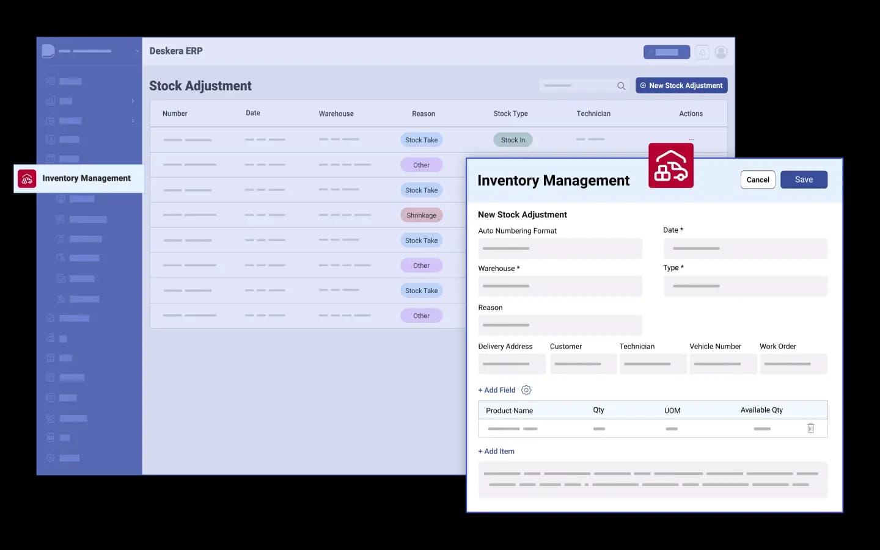Click the red Inventory Management truck icon
Viewport: 880px width, 550px height.
pos(670,165)
